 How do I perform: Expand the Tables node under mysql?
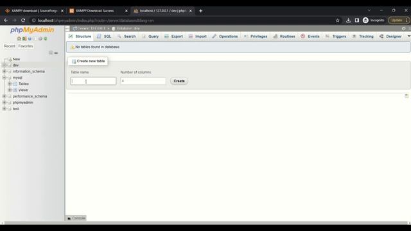coord(10,84)
